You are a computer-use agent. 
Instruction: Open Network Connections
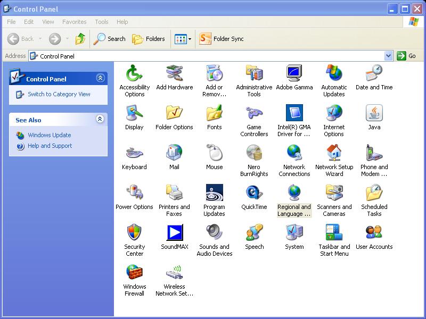click(294, 161)
